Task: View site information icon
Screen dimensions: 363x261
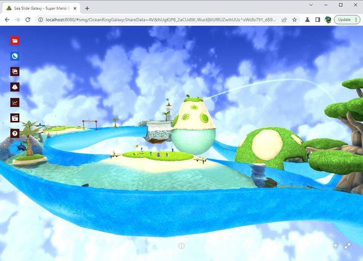Action: [41, 20]
